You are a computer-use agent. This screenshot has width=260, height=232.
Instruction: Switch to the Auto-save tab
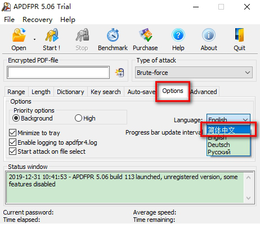(x=141, y=92)
